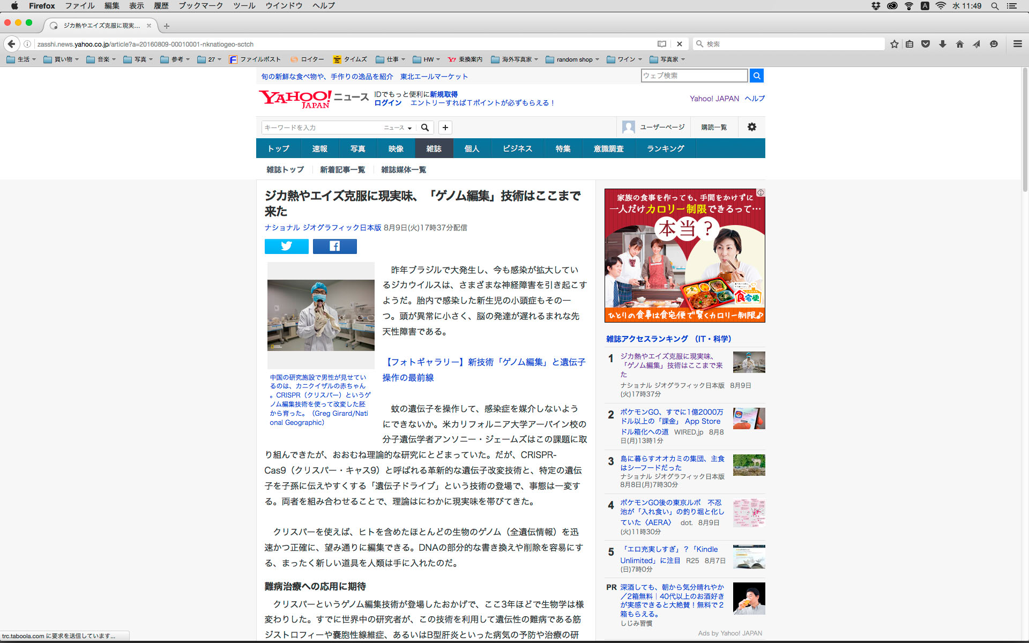Viewport: 1029px width, 643px height.
Task: Click the bookmark star icon in toolbar
Action: pyautogui.click(x=894, y=44)
